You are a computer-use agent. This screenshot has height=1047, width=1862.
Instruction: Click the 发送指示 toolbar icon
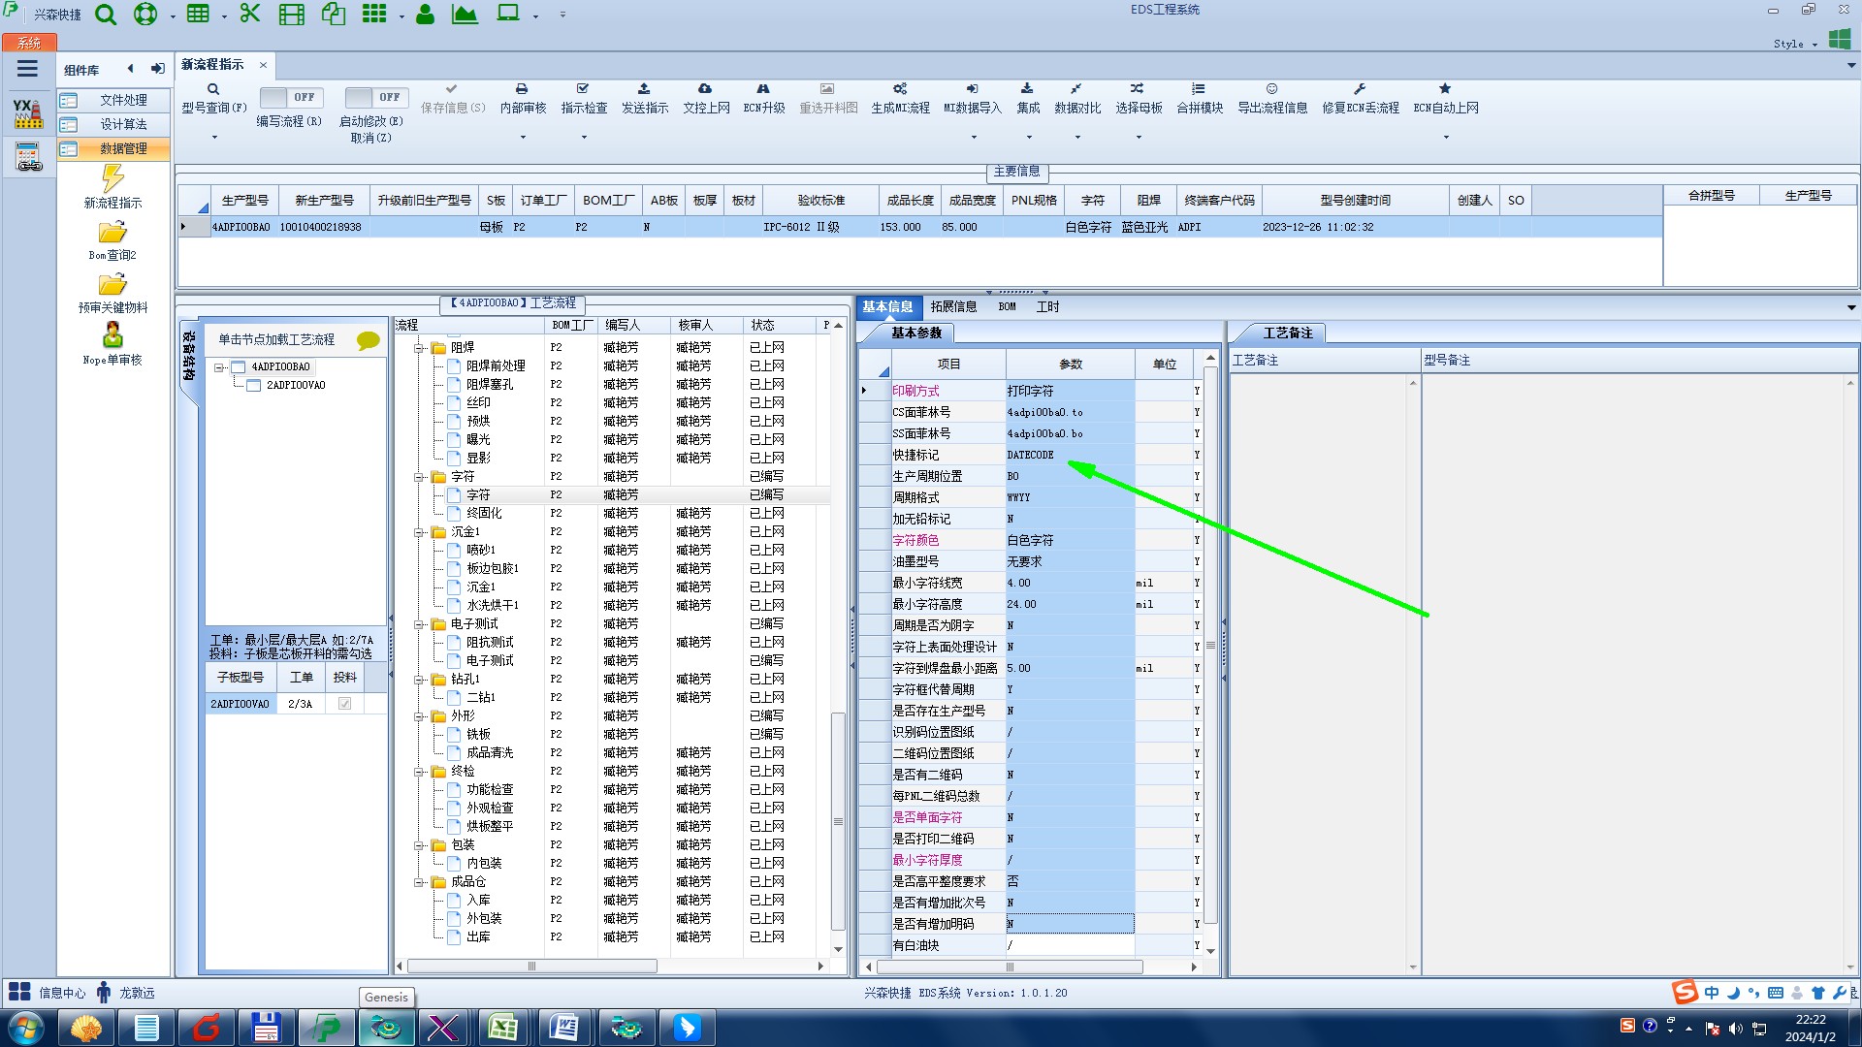[x=644, y=89]
